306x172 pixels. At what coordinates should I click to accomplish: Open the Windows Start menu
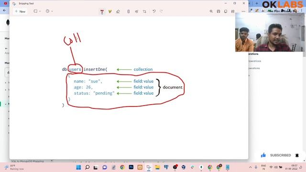coord(78,167)
